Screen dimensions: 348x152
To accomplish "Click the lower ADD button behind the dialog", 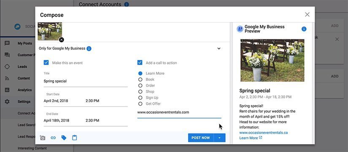I will (335, 76).
